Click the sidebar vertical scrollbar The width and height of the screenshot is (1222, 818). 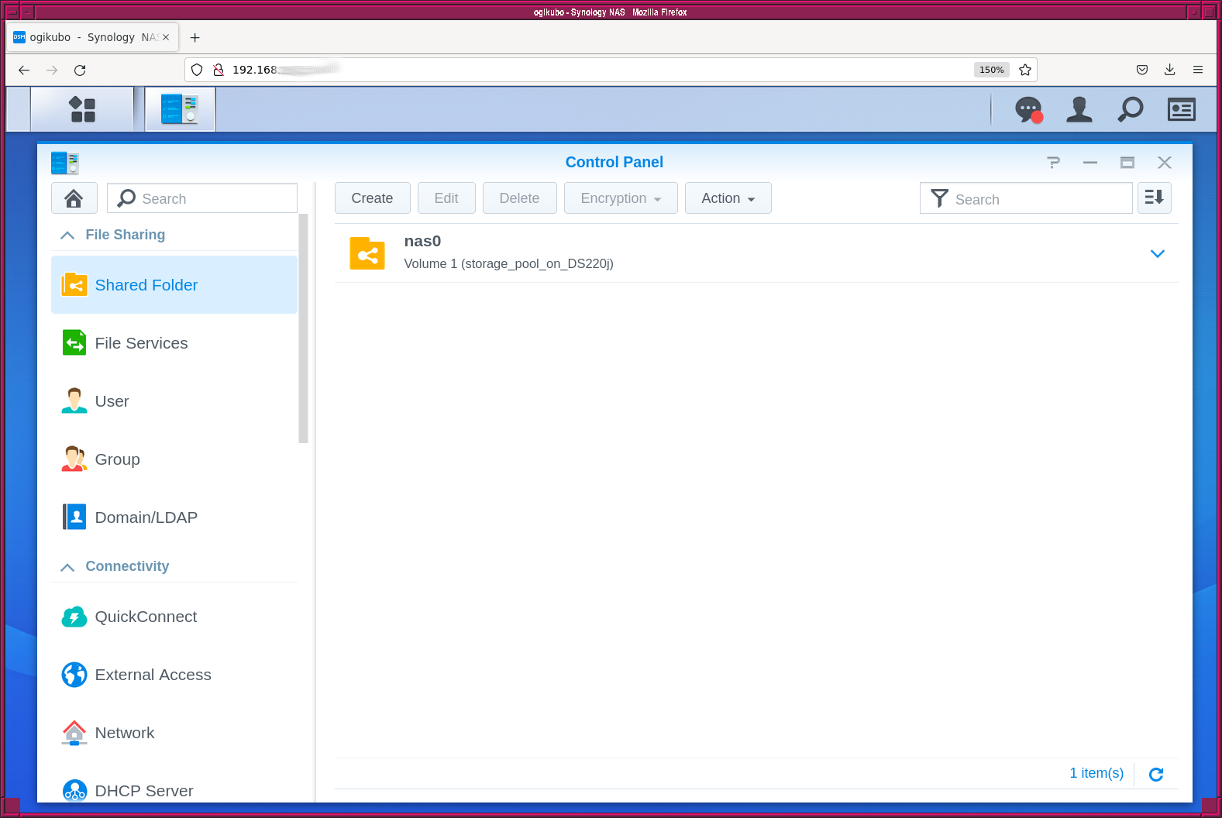pyautogui.click(x=303, y=329)
